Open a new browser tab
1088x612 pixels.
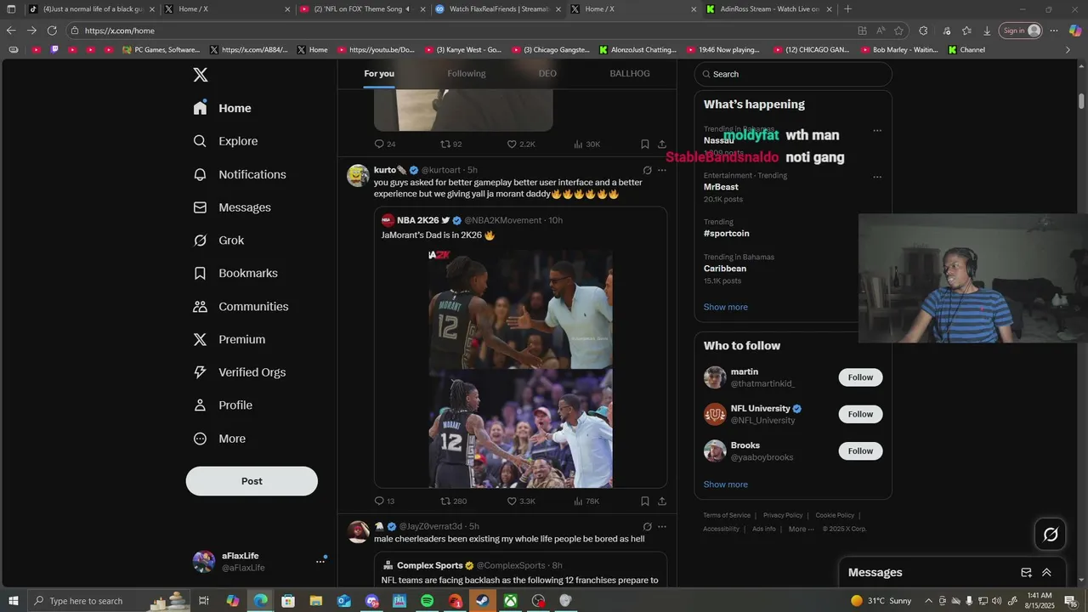[847, 9]
